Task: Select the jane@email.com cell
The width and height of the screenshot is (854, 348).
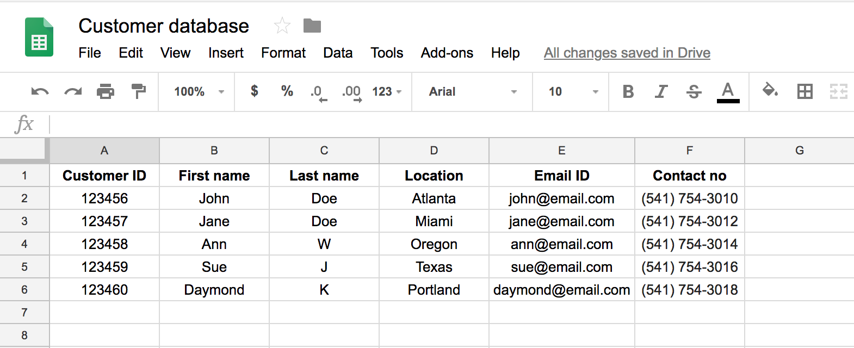Action: pyautogui.click(x=562, y=221)
